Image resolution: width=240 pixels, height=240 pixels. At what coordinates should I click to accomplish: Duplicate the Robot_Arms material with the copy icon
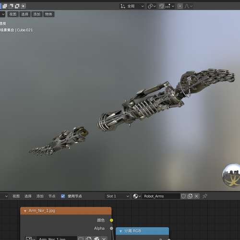coord(190,196)
